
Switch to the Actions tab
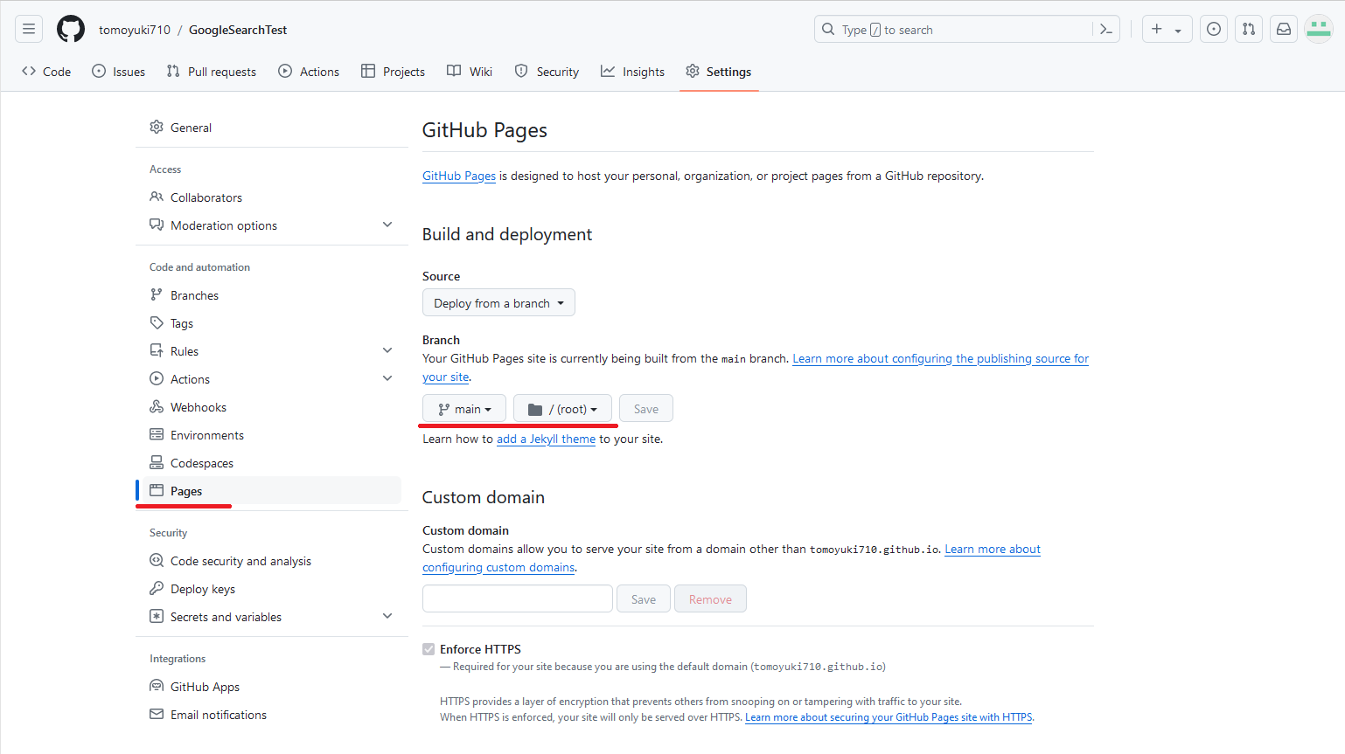[308, 71]
